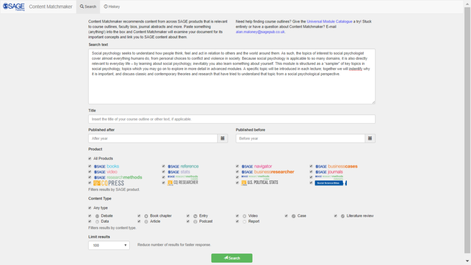The image size is (471, 265).
Task: Uncheck the CQ Researcher checkbox
Action: pyautogui.click(x=164, y=183)
